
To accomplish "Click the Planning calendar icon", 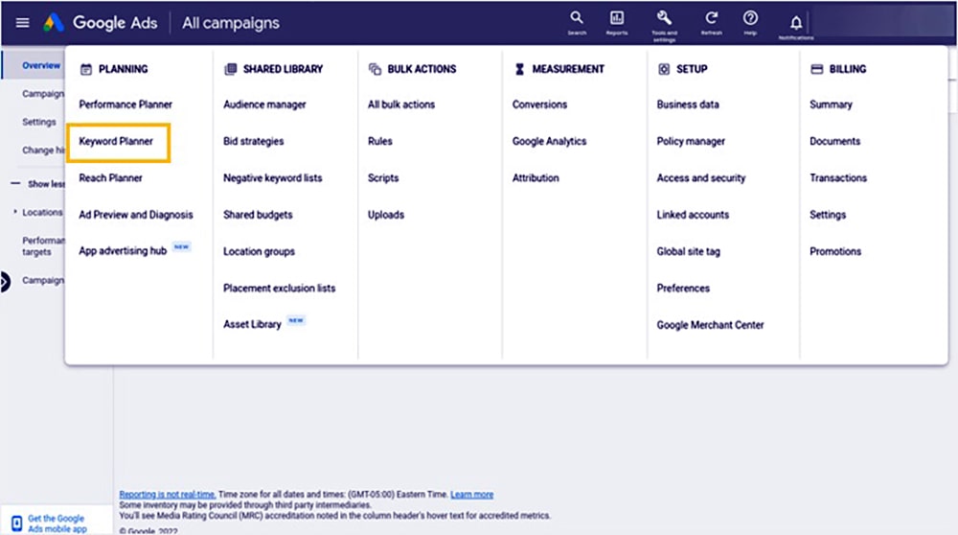I will 86,69.
